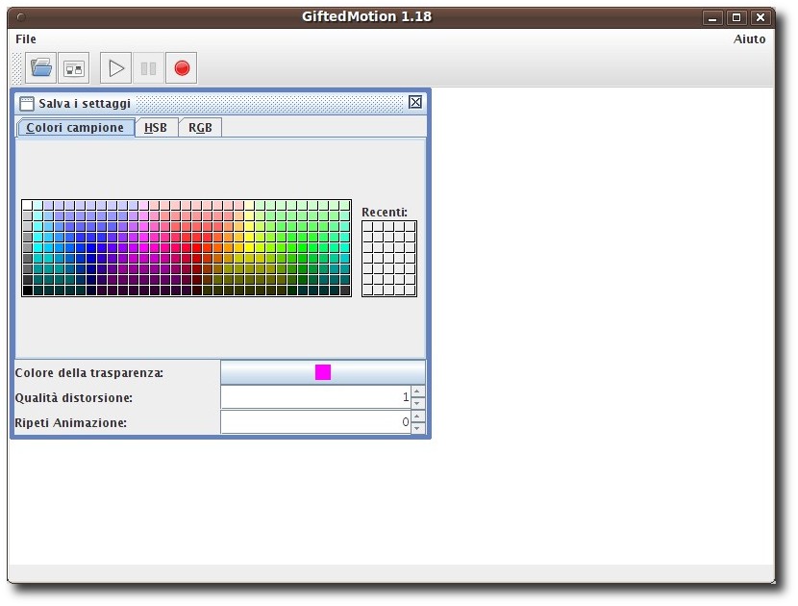Click the red record button
The height and width of the screenshot is (606, 798).
[182, 67]
